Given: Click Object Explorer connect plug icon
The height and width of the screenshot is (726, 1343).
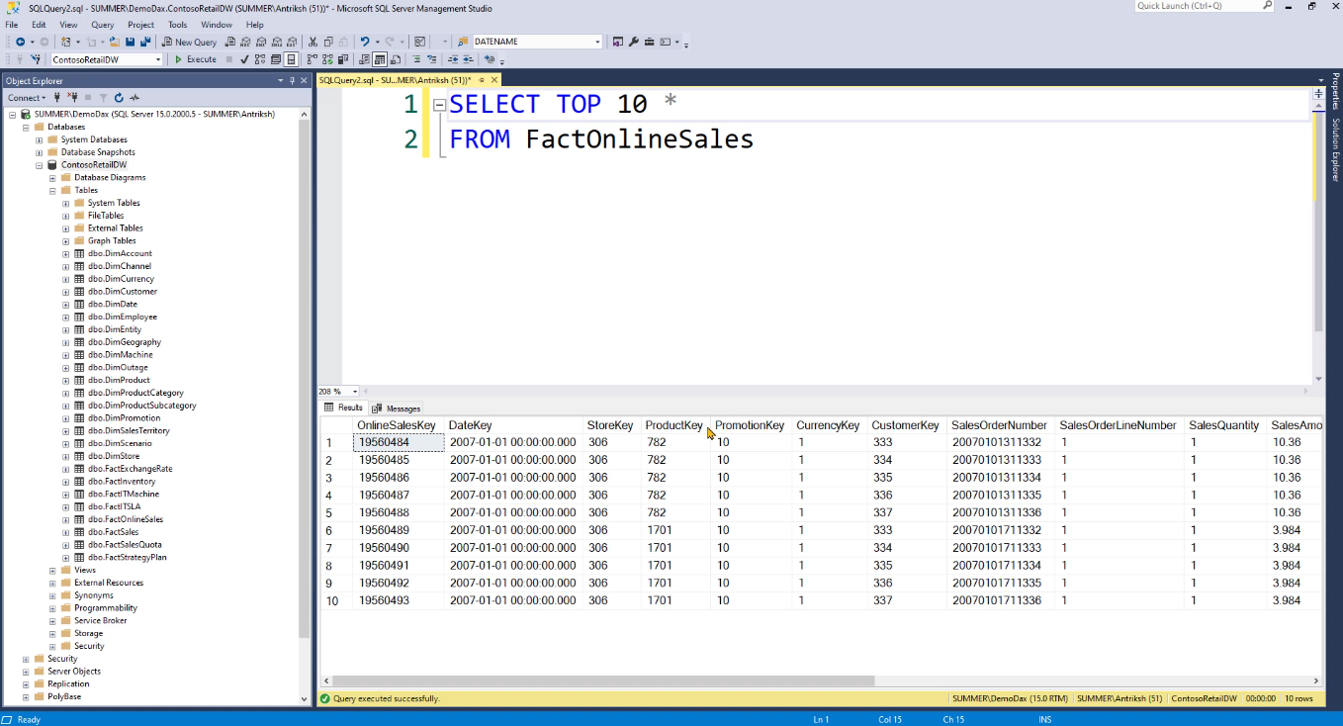Looking at the screenshot, I should coord(57,98).
